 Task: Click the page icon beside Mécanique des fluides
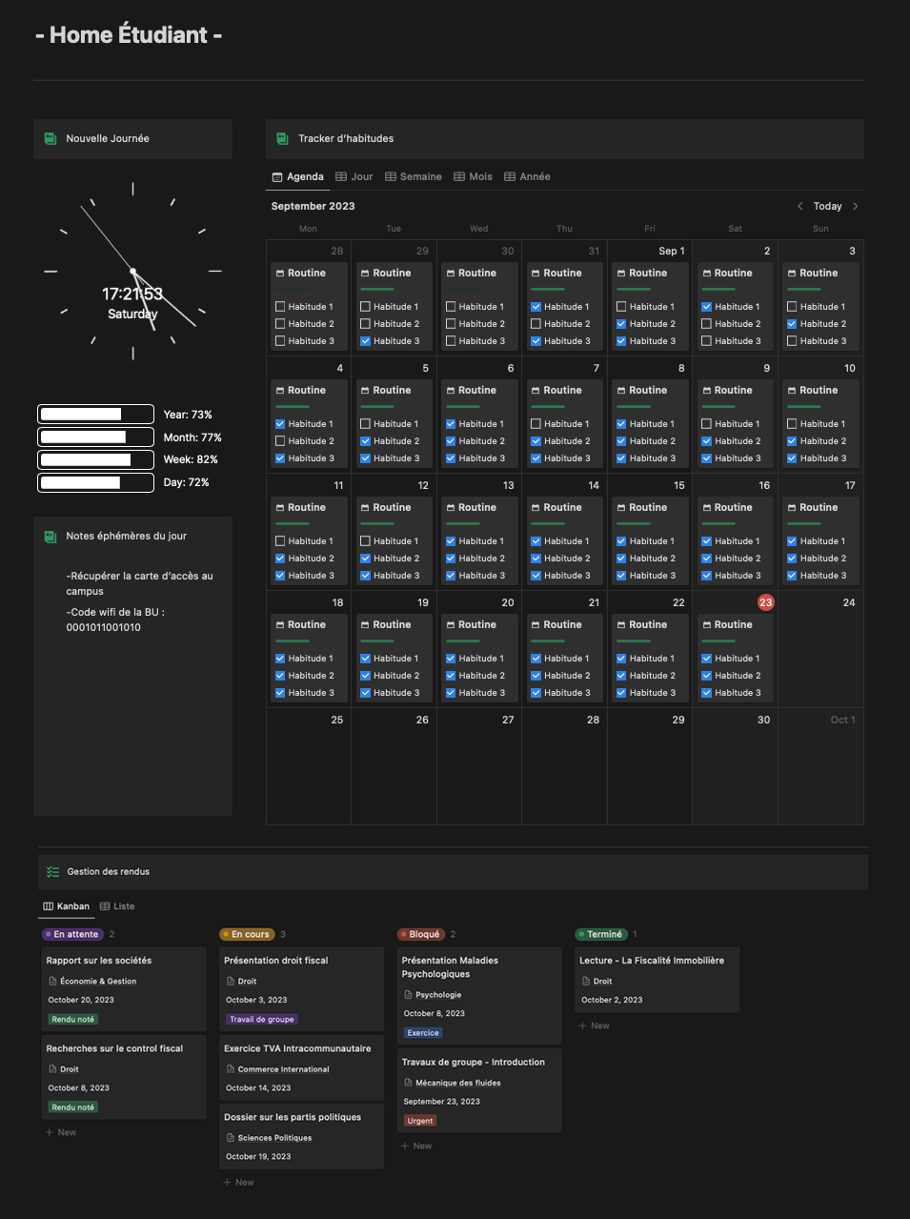(408, 1083)
